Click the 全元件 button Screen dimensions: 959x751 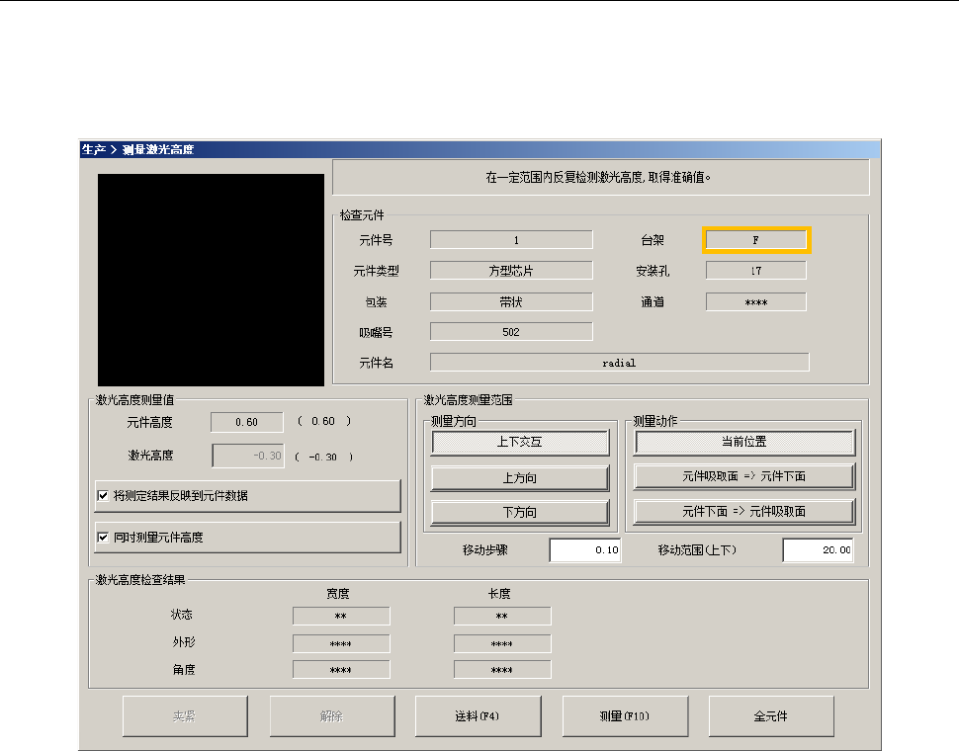pyautogui.click(x=771, y=716)
